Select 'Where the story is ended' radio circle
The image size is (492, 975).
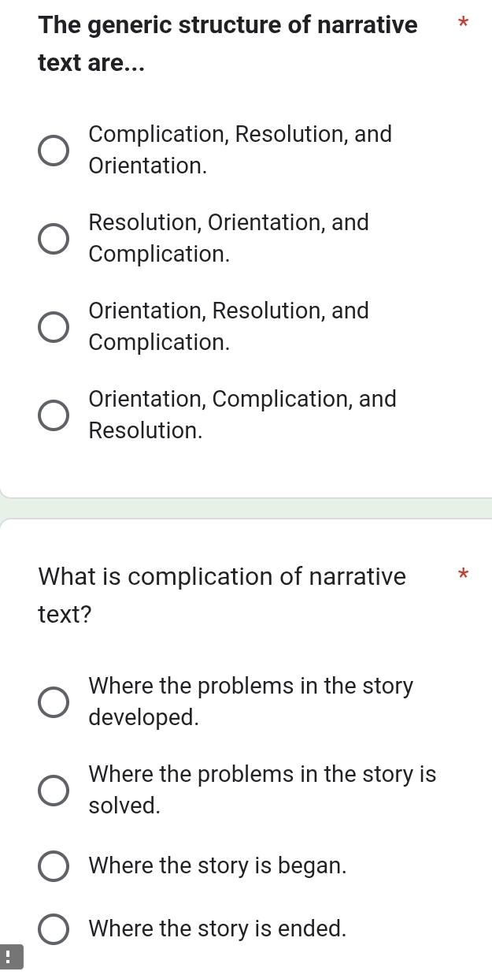click(54, 928)
